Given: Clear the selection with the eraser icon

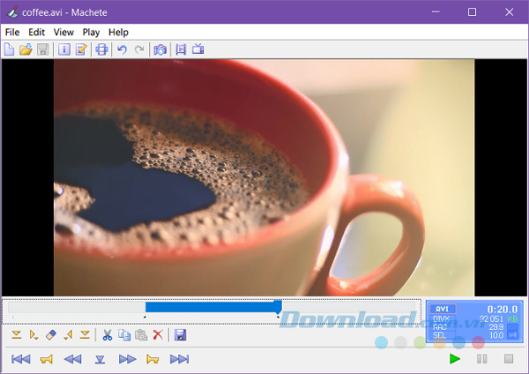Looking at the screenshot, I should pos(50,335).
